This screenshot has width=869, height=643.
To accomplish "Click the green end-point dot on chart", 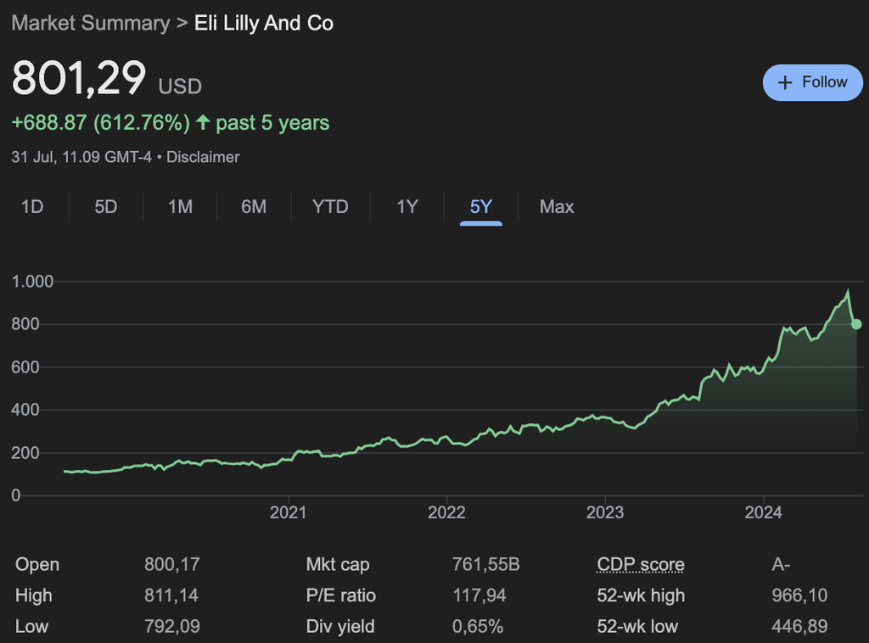I will 856,324.
